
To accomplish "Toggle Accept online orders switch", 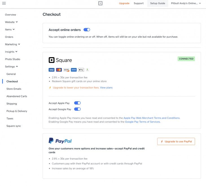I will click(87, 30).
